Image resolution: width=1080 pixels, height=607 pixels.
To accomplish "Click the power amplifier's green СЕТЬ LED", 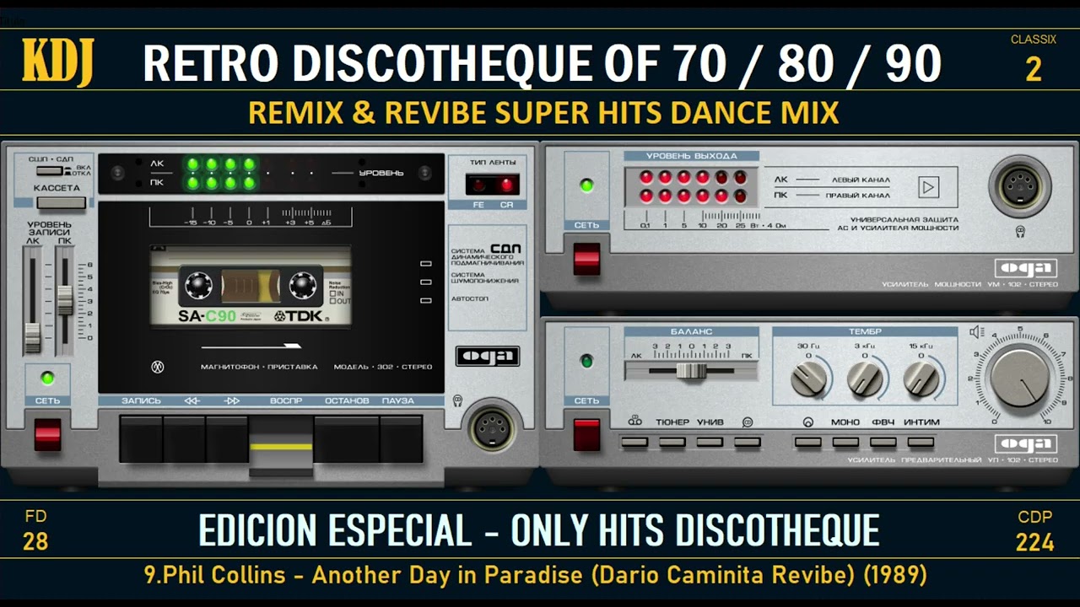I will [586, 185].
